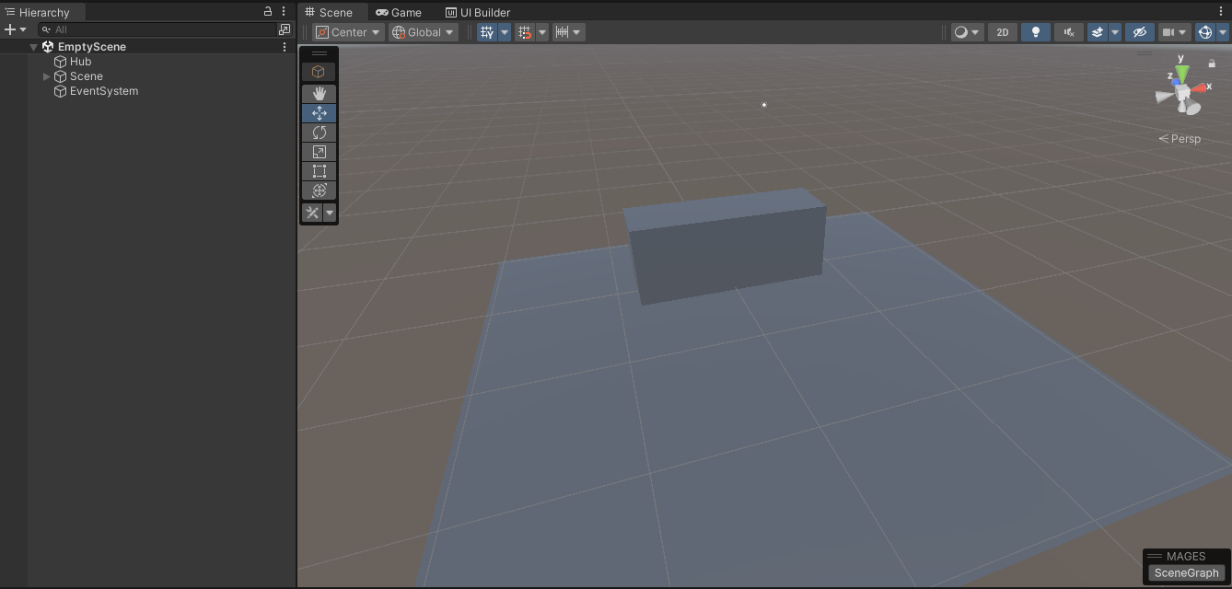Click the Hierarchy search field
Image resolution: width=1232 pixels, height=589 pixels.
point(157,29)
